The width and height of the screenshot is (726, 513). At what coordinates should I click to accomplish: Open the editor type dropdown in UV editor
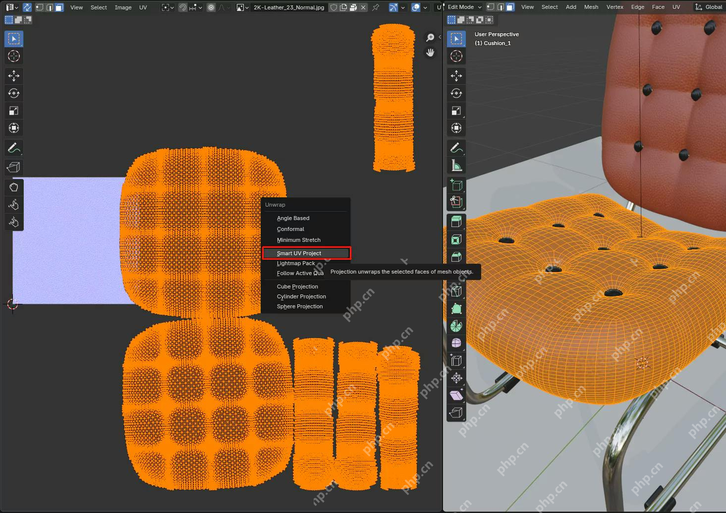[x=12, y=7]
